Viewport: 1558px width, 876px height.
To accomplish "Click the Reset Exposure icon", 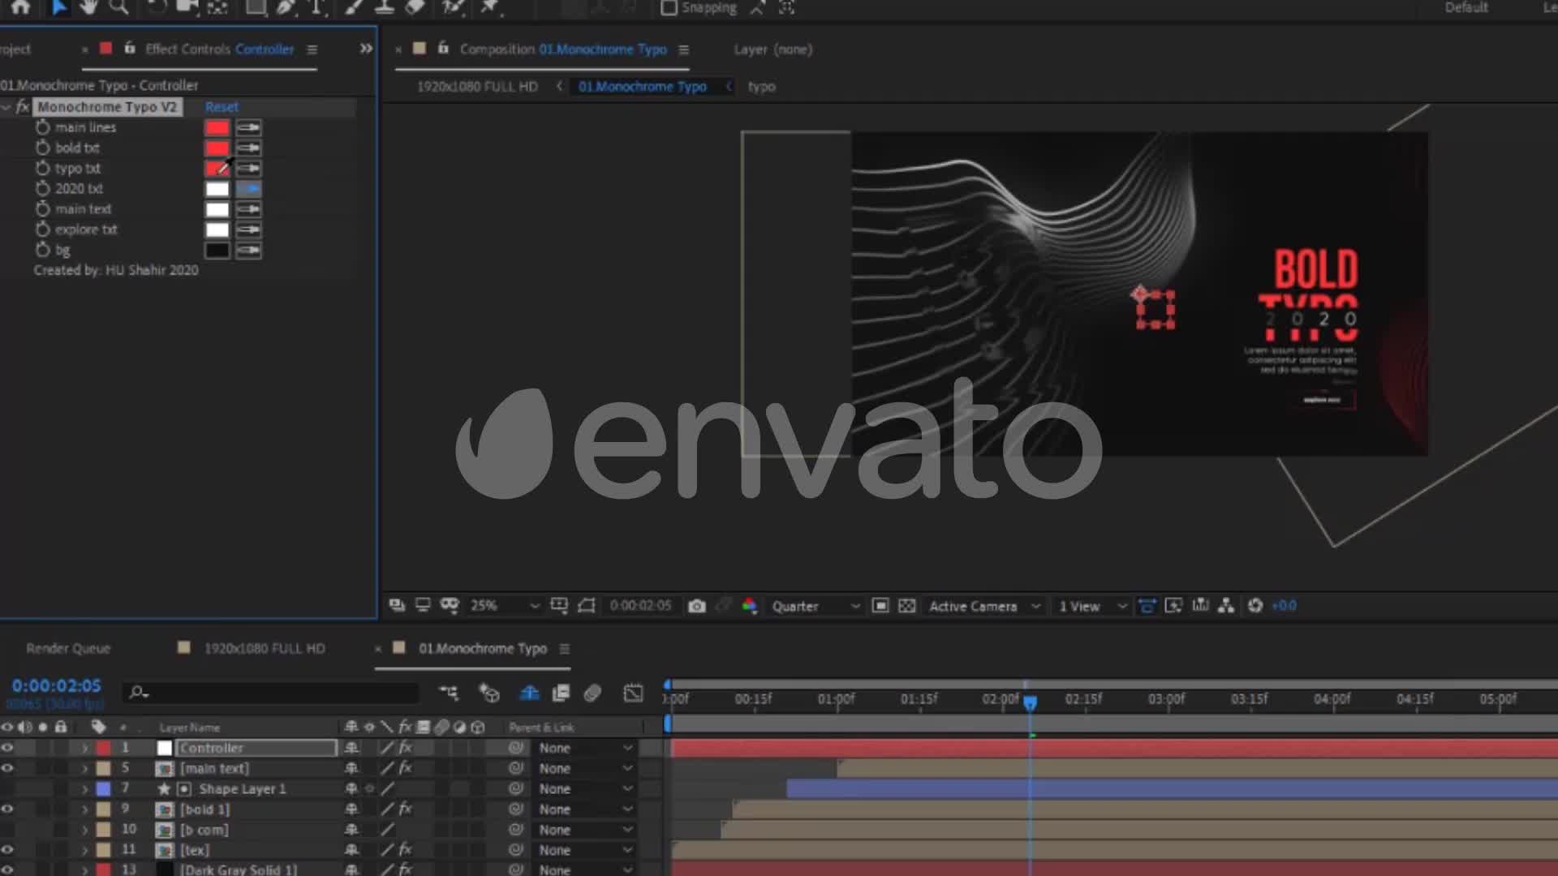I will click(x=1255, y=606).
